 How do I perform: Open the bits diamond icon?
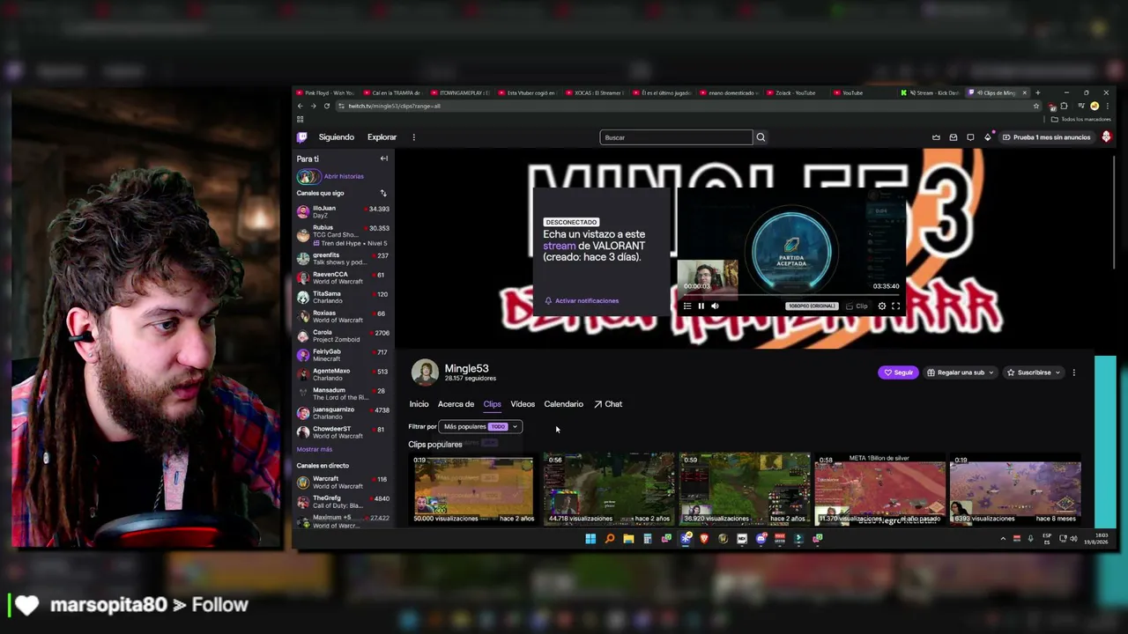click(x=988, y=137)
